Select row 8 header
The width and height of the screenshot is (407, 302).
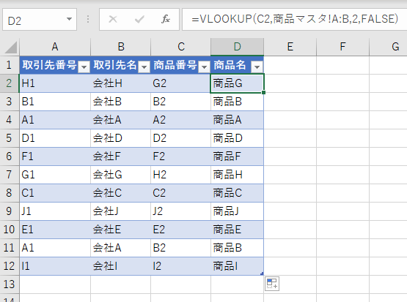point(10,193)
